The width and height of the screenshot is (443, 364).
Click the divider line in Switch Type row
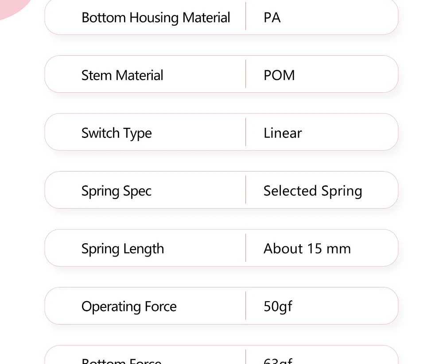pos(246,132)
